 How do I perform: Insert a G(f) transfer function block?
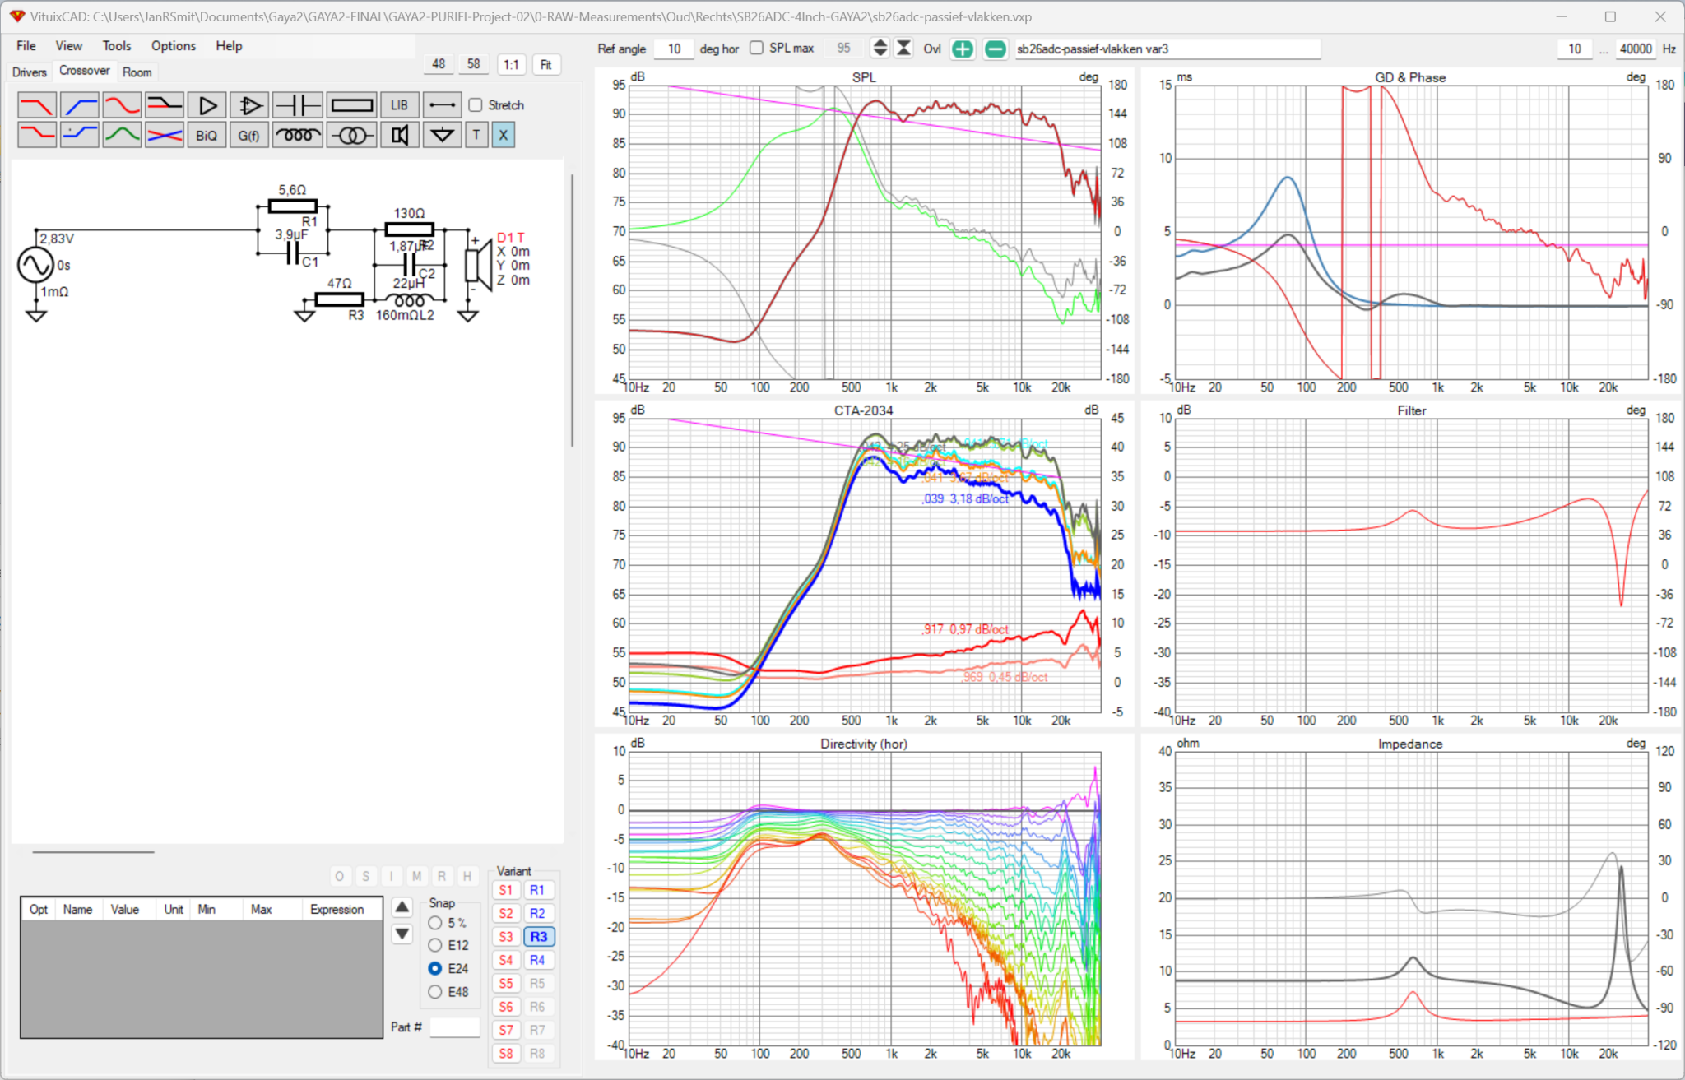coord(249,135)
